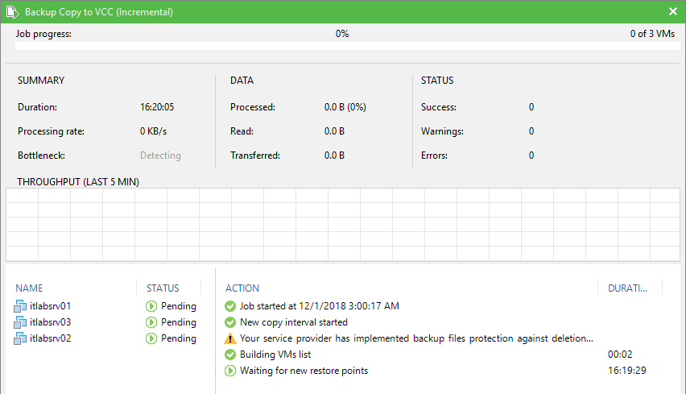Click the in-progress icon beside Waiting for new restore points
The width and height of the screenshot is (686, 394).
[x=230, y=371]
